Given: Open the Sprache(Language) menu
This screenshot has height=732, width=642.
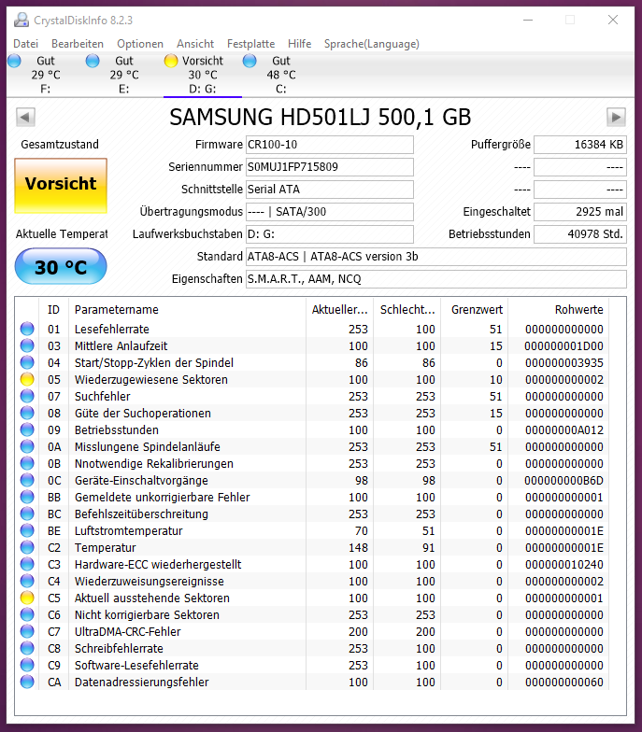Looking at the screenshot, I should click(372, 44).
